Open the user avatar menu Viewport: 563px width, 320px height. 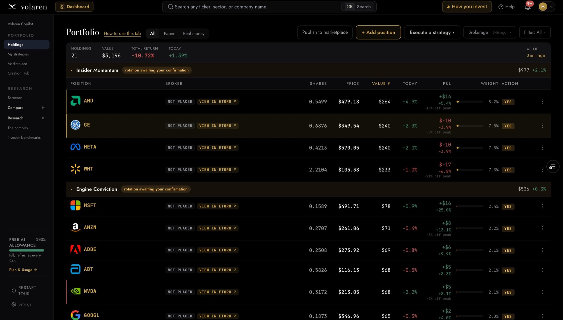546,7
